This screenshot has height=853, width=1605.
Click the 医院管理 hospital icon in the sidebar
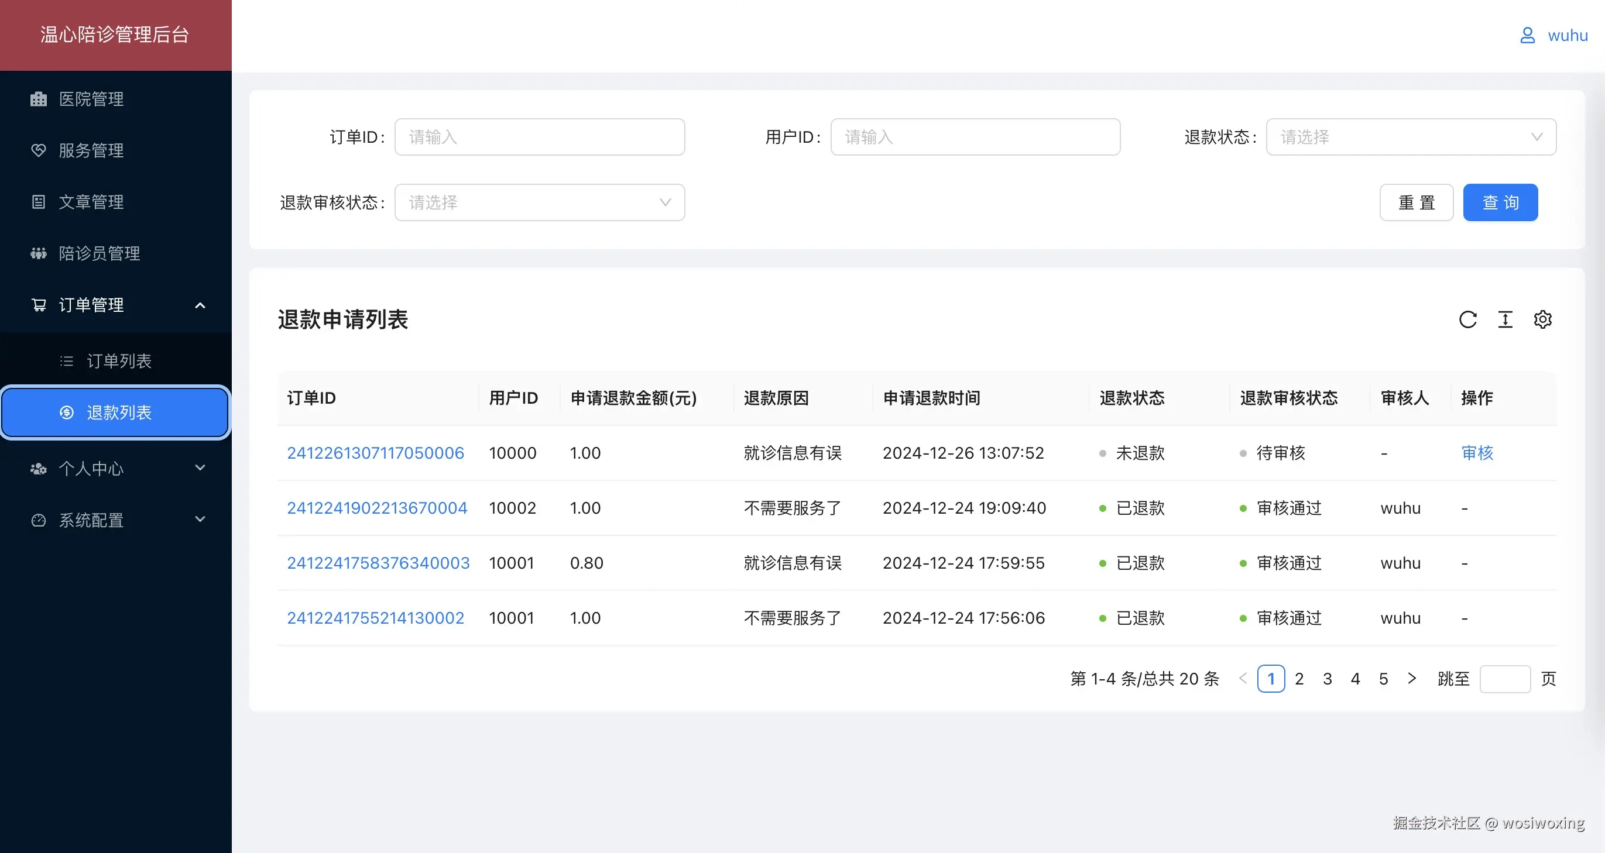[x=39, y=99]
